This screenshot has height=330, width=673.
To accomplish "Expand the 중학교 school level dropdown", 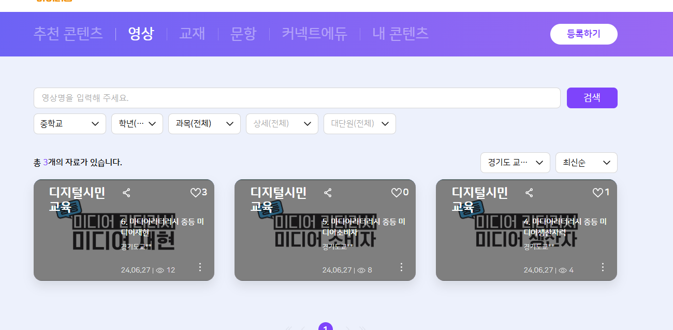I will (70, 124).
